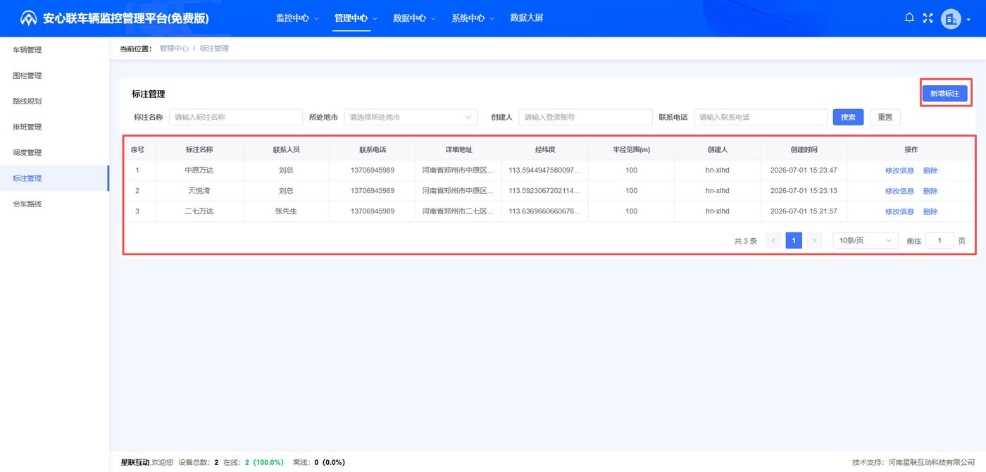The width and height of the screenshot is (986, 472).
Task: Click the 创建时间 column header
Action: [804, 150]
